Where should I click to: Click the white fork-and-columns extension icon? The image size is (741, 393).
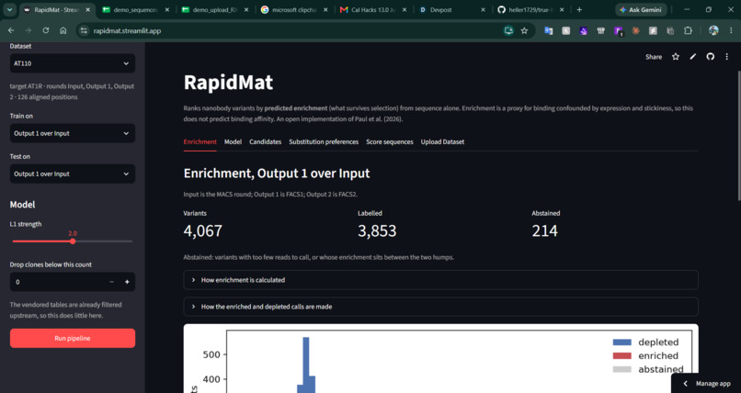coord(600,30)
